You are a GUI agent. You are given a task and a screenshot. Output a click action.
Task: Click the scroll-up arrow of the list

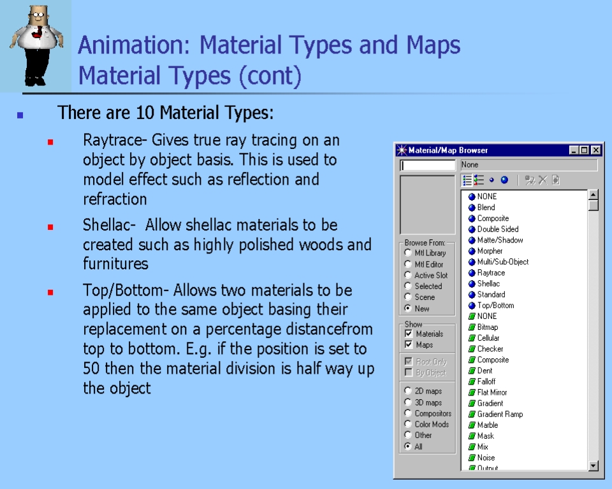pos(594,195)
